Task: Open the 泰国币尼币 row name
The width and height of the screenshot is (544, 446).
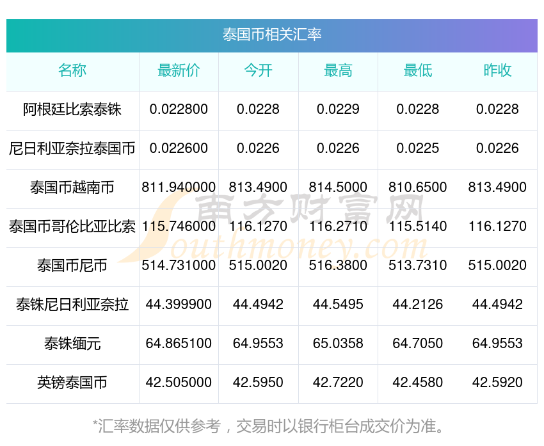Action: coord(72,266)
